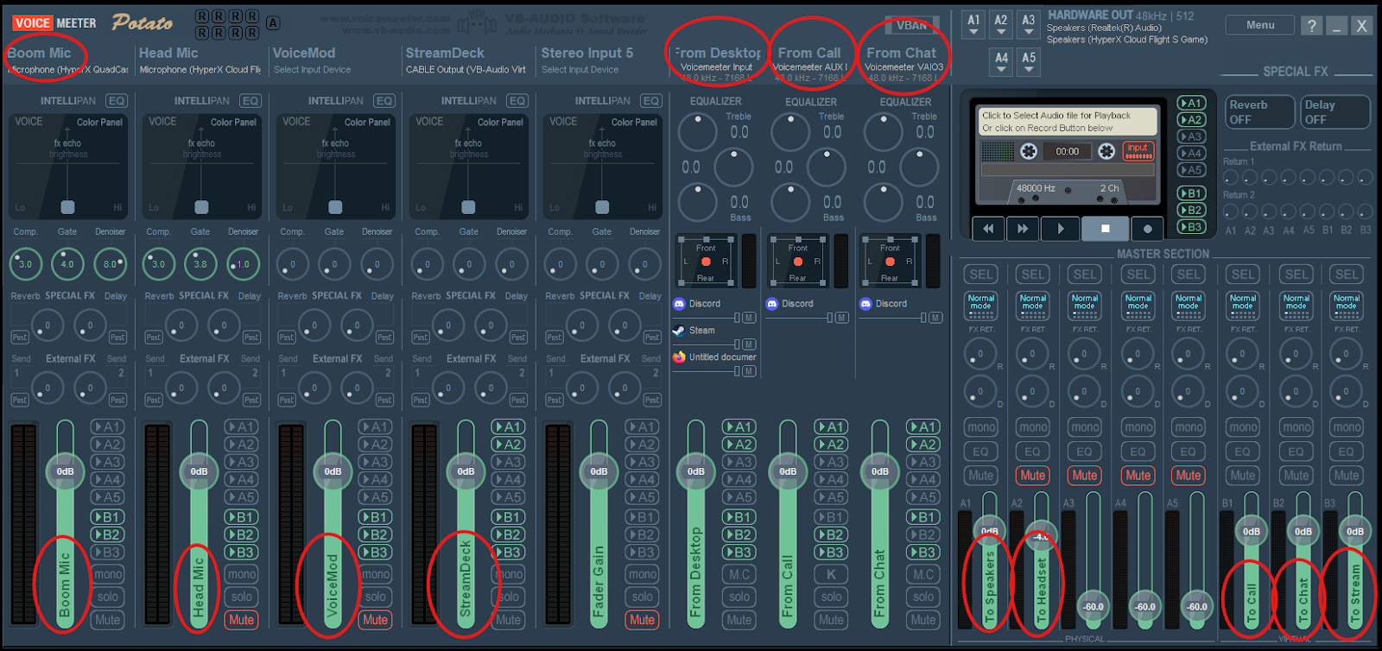Route cassette playback to A1 output
The image size is (1382, 651).
[1191, 104]
